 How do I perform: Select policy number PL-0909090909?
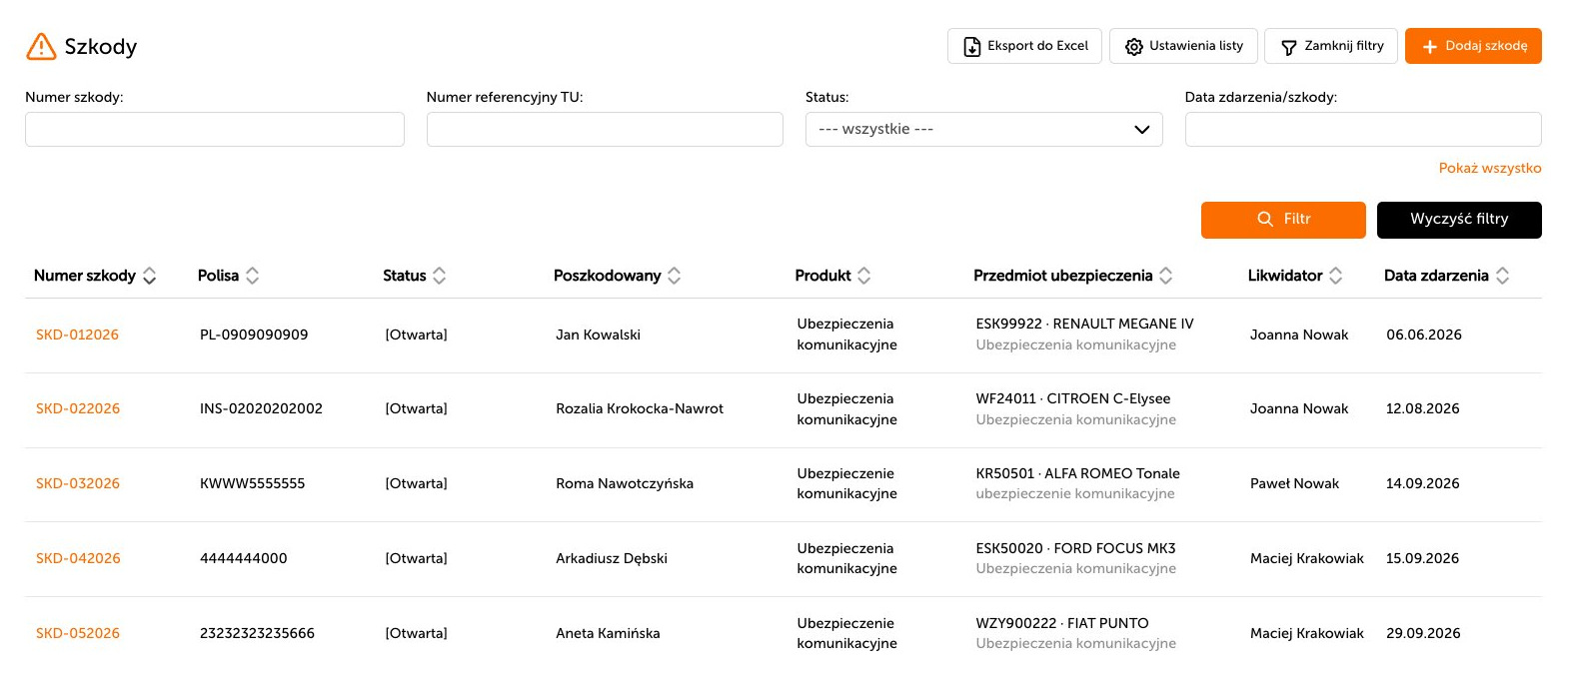point(254,335)
